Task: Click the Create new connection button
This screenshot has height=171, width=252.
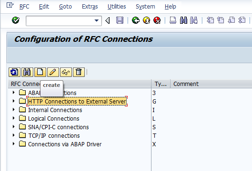Action: coord(40,72)
